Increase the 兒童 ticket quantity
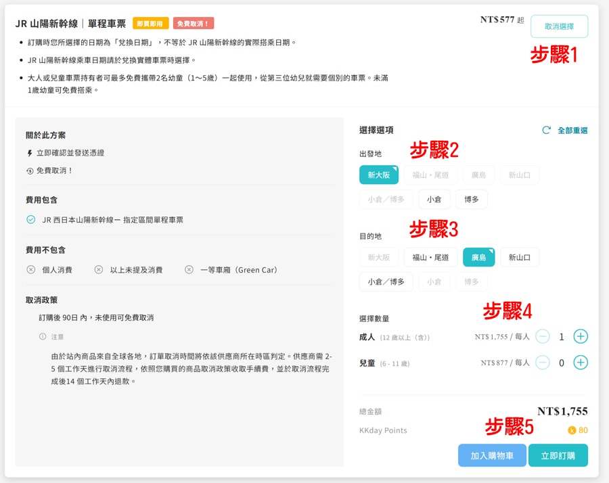Viewport: 609px width, 483px height. point(581,363)
